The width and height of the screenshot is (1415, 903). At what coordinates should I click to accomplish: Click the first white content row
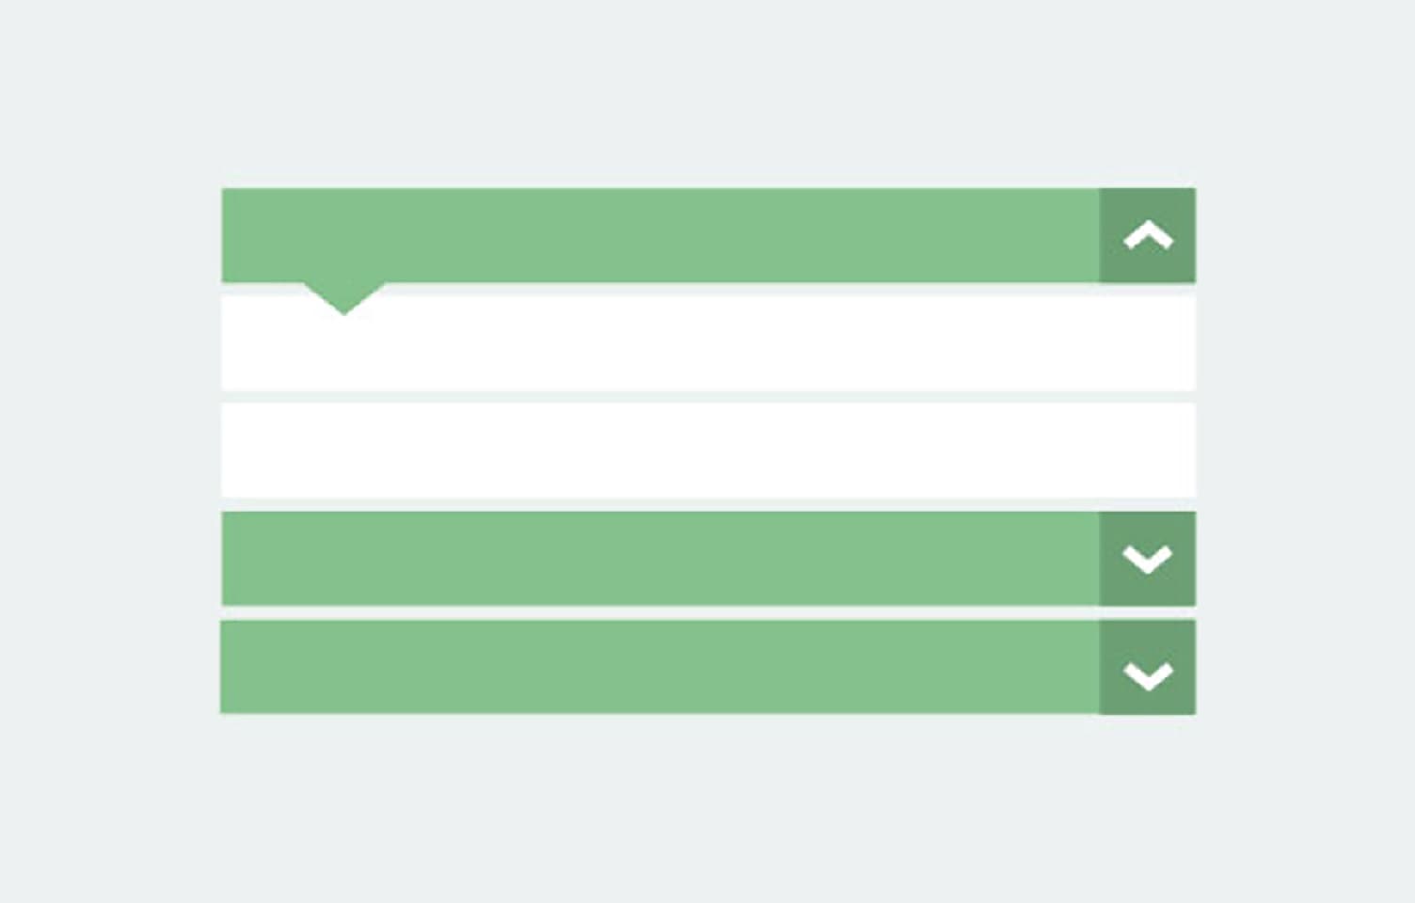tap(707, 344)
